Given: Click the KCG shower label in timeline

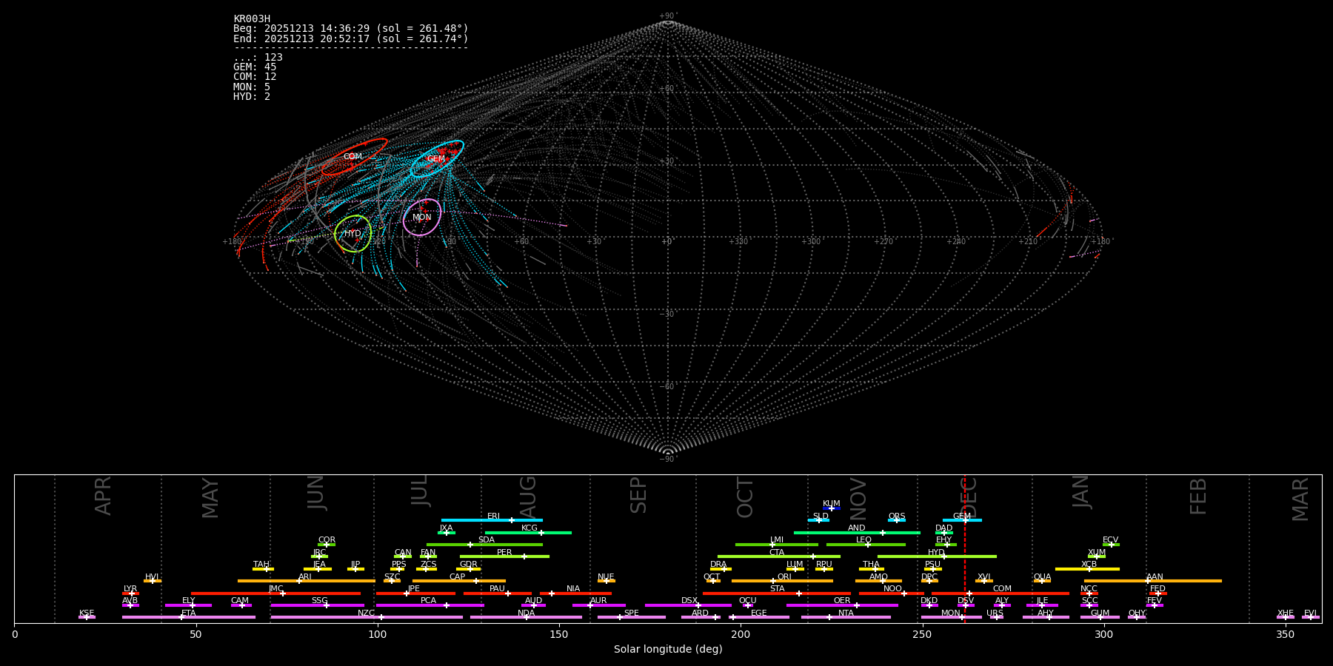Looking at the screenshot, I should [529, 528].
